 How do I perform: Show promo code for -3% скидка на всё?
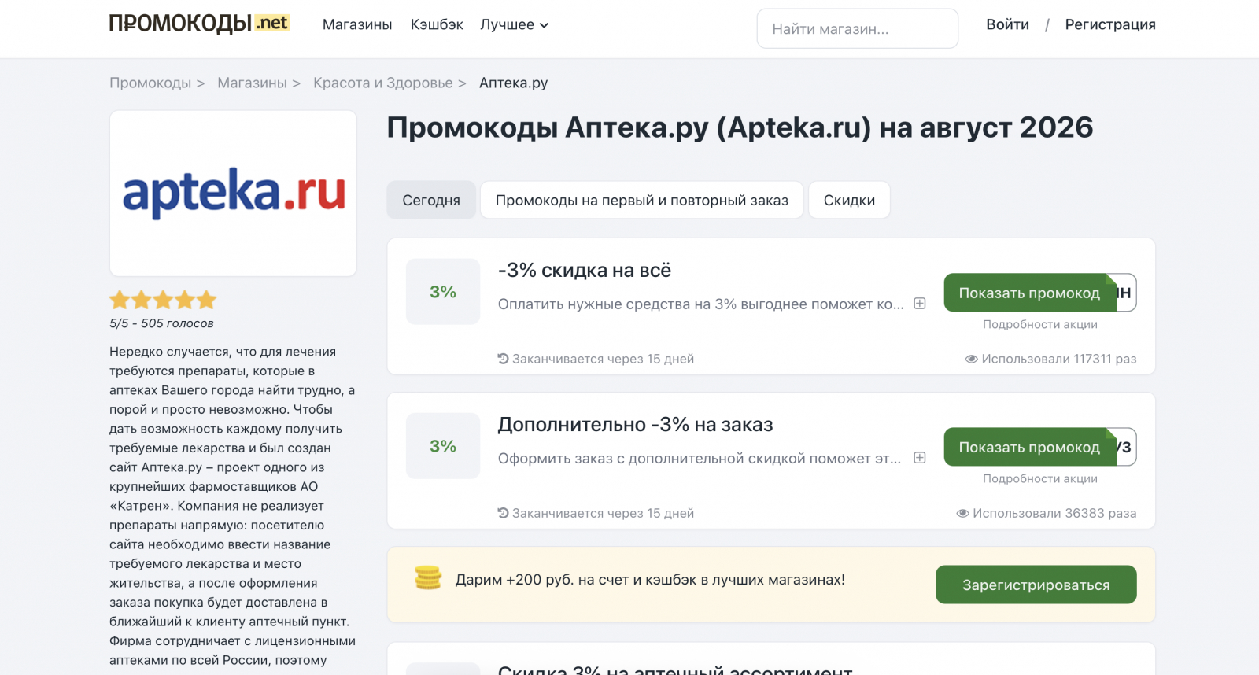pyautogui.click(x=1029, y=293)
